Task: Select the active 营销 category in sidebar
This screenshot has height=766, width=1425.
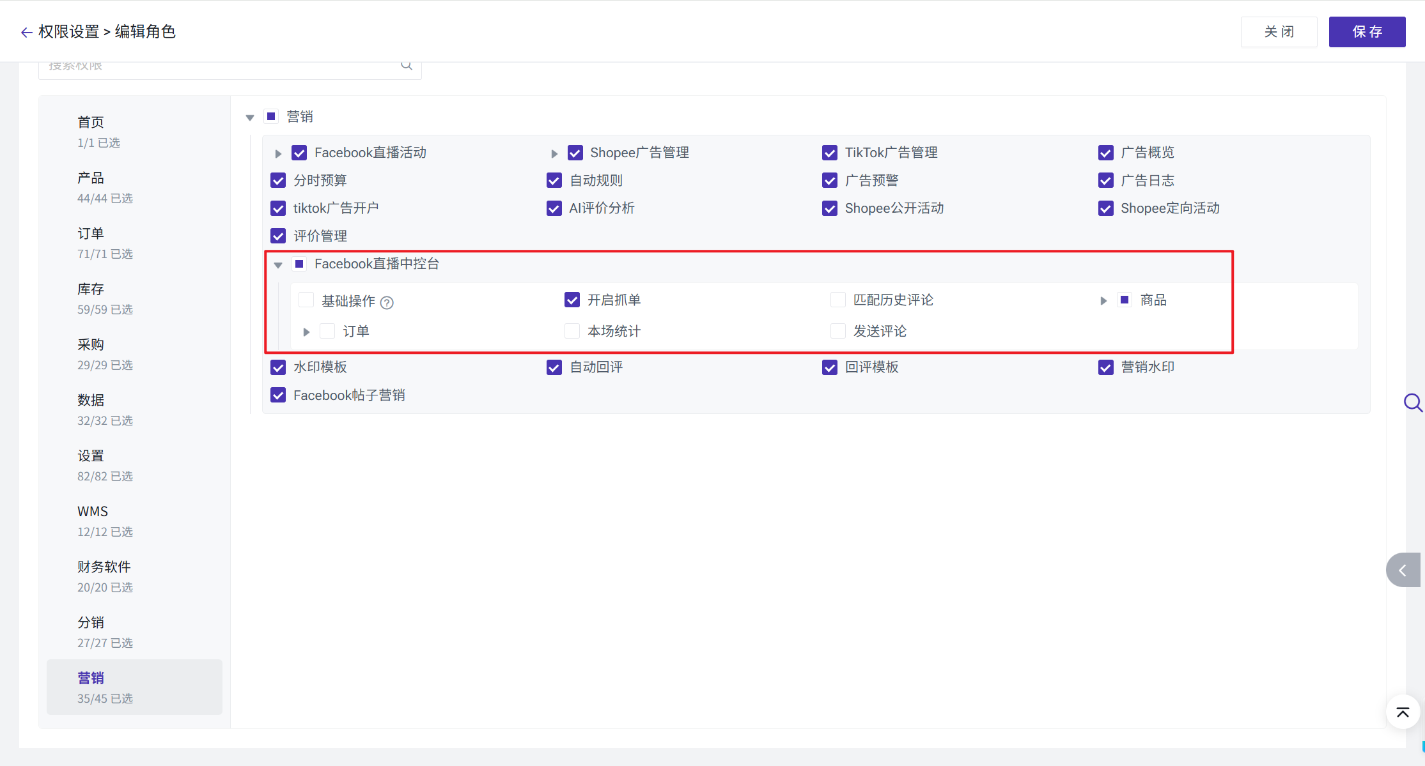Action: [x=134, y=687]
